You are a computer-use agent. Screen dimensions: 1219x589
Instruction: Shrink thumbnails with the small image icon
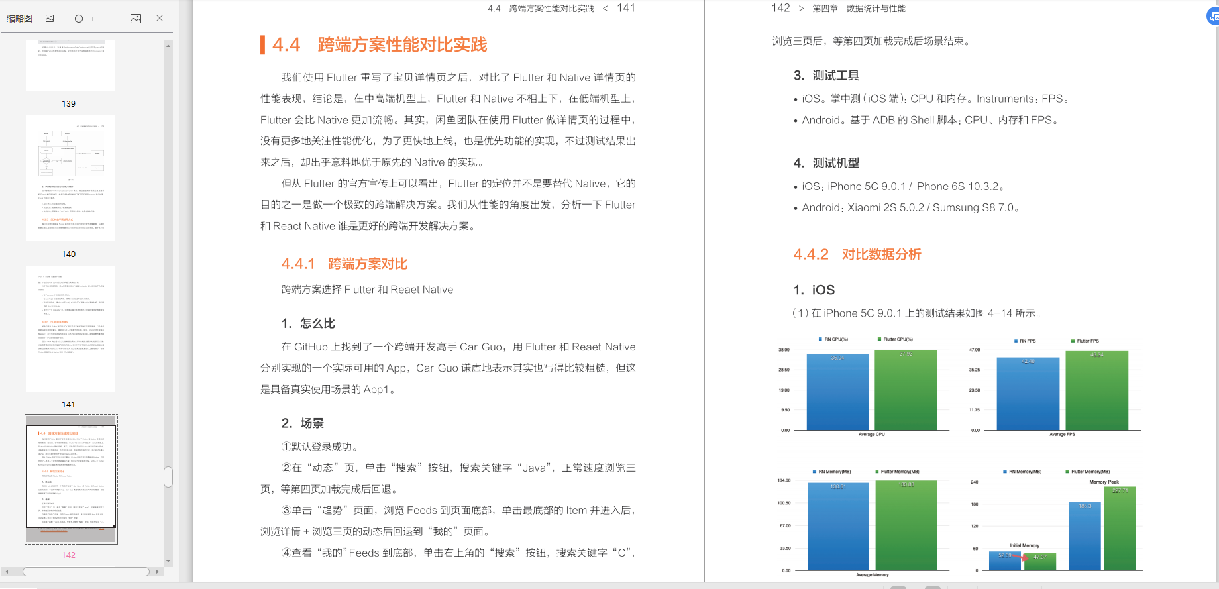point(50,19)
